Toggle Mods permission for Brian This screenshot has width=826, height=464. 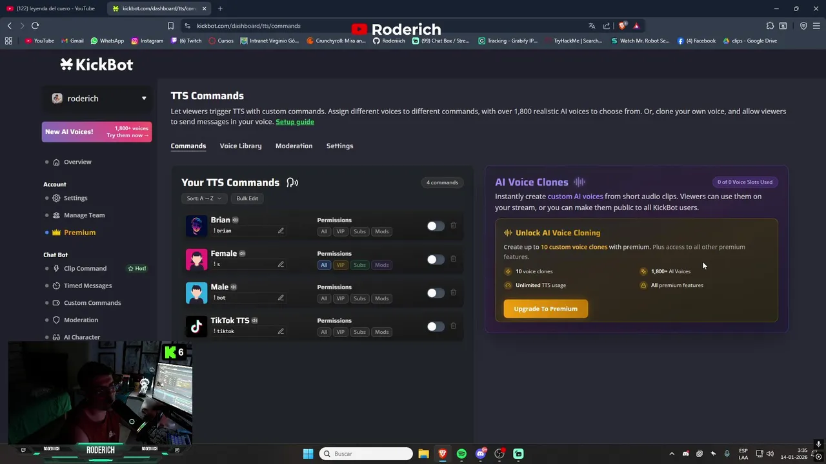pos(382,231)
